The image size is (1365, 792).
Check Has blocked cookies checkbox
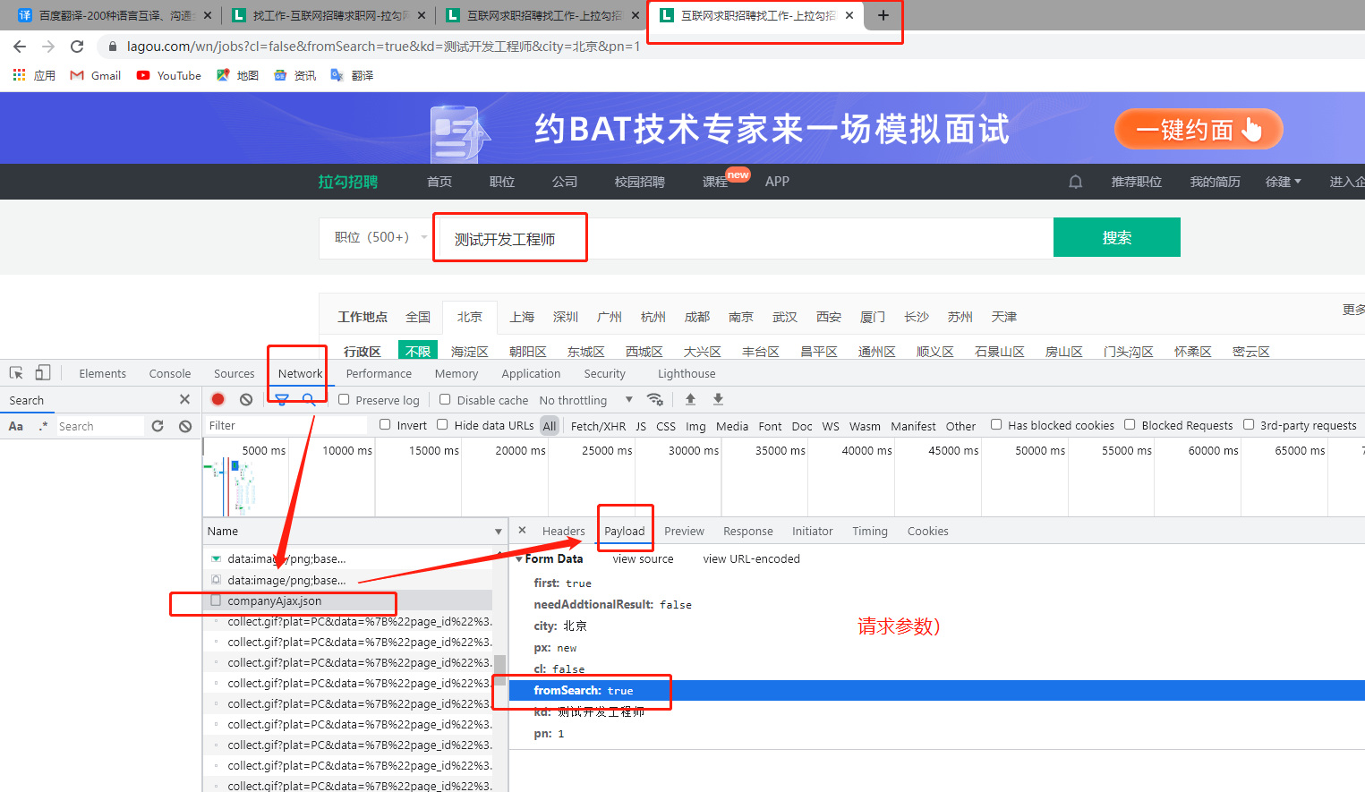pos(996,424)
